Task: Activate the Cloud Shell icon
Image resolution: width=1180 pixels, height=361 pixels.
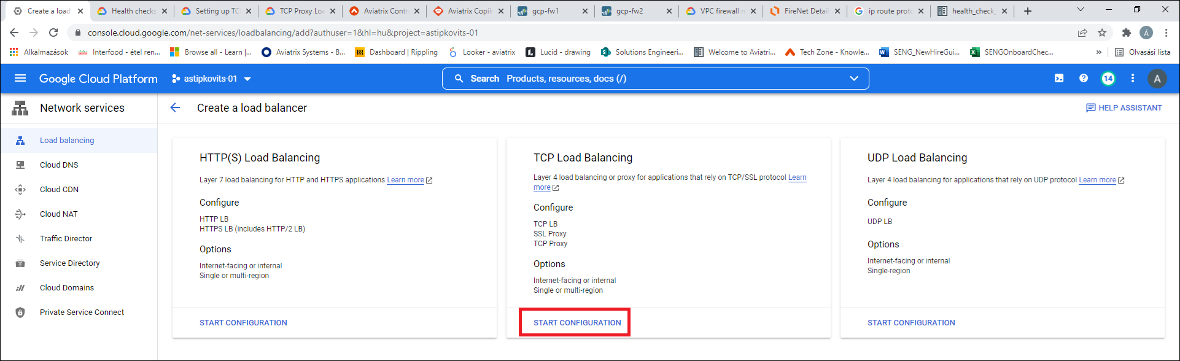Action: click(1059, 79)
